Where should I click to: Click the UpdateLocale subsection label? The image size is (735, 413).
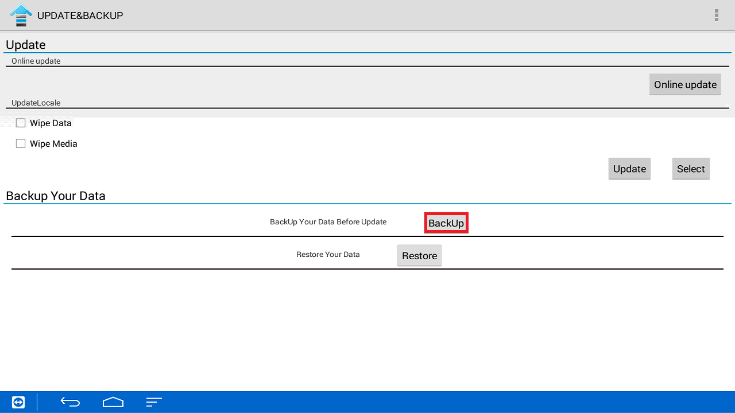pos(36,103)
